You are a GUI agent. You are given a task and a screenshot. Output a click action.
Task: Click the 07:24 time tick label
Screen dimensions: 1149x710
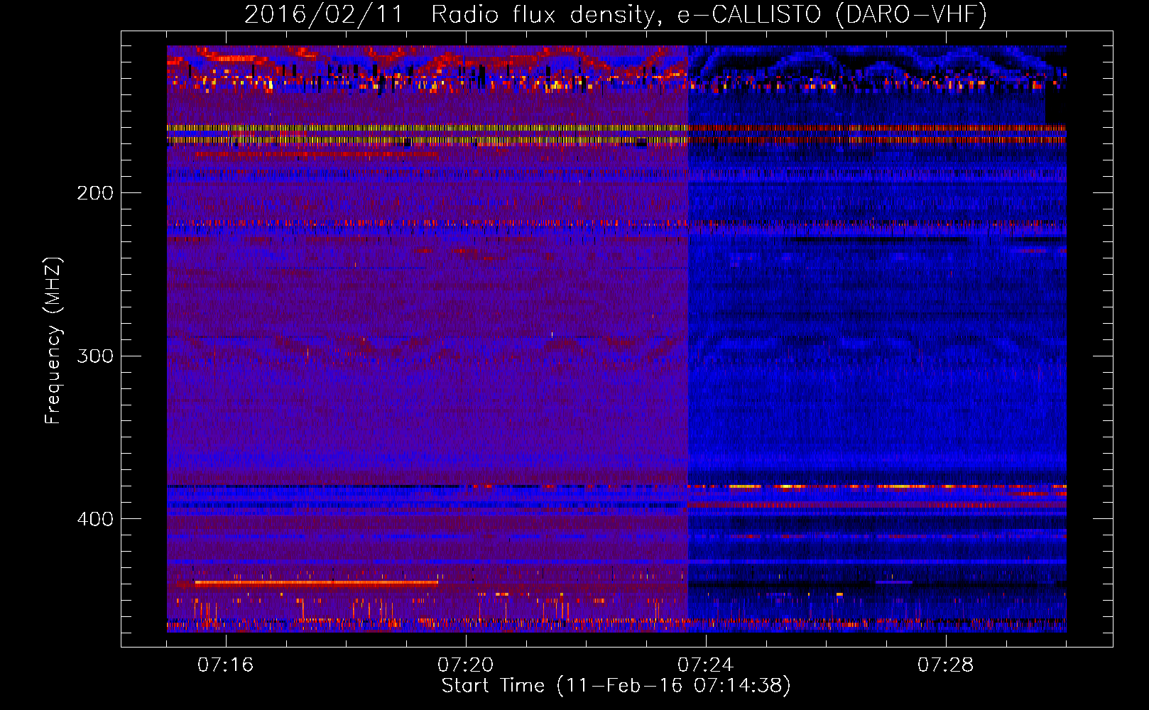click(x=705, y=665)
